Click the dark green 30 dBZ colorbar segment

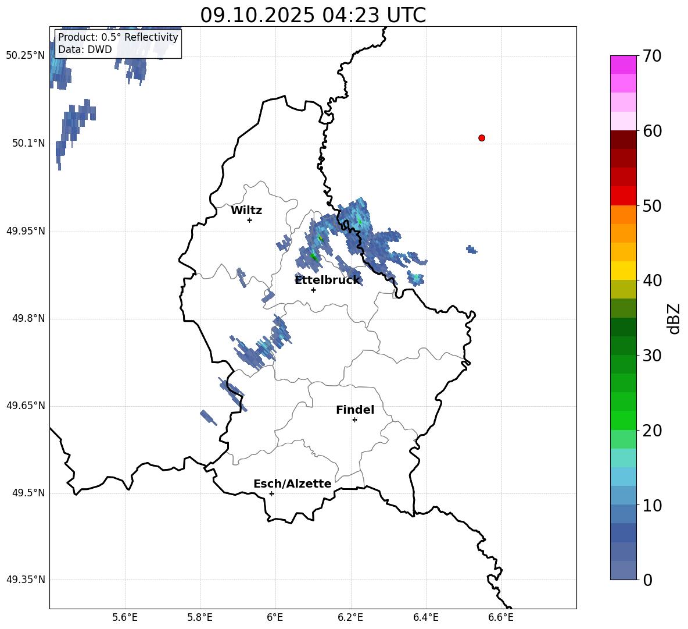pyautogui.click(x=623, y=345)
